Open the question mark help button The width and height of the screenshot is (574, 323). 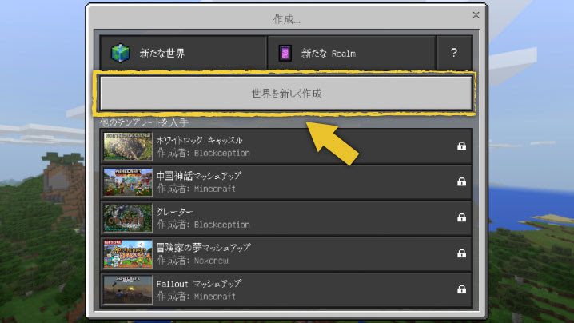[454, 53]
